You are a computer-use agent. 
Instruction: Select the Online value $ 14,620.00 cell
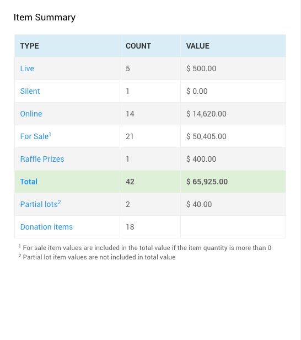[x=233, y=114]
